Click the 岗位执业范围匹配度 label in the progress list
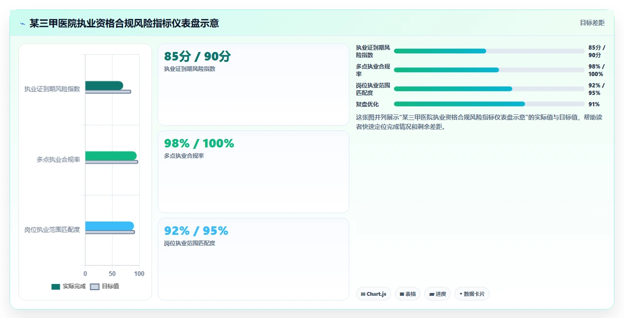 click(x=373, y=89)
